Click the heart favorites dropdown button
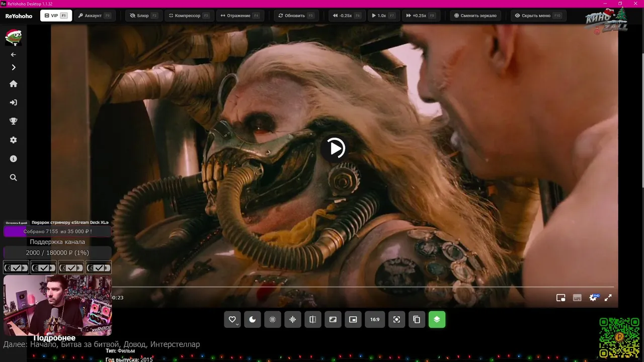Image resolution: width=644 pixels, height=362 pixels. (232, 319)
